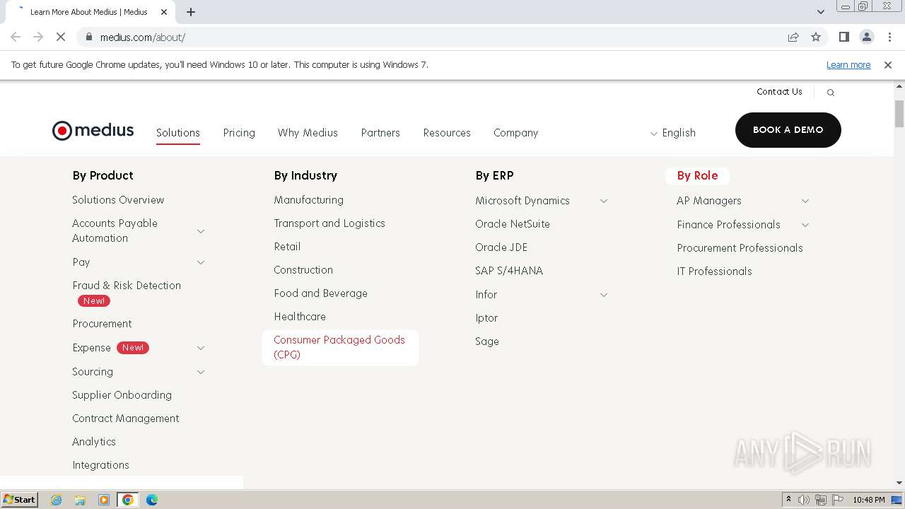This screenshot has height=509, width=905.
Task: Open the Medius logo home link
Action: point(93,131)
